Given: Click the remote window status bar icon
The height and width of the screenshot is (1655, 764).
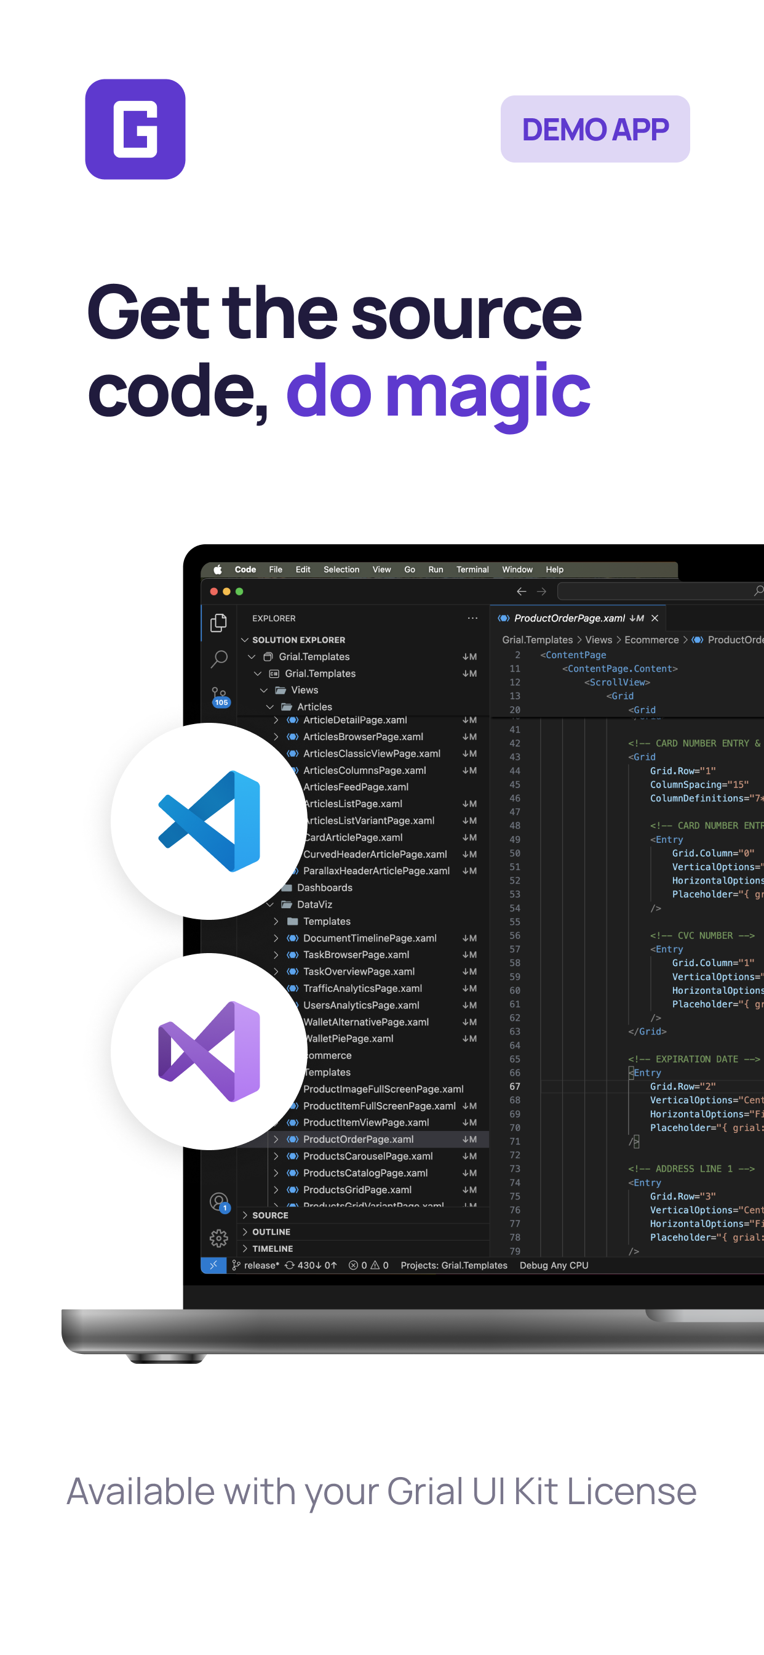Looking at the screenshot, I should click(x=213, y=1265).
